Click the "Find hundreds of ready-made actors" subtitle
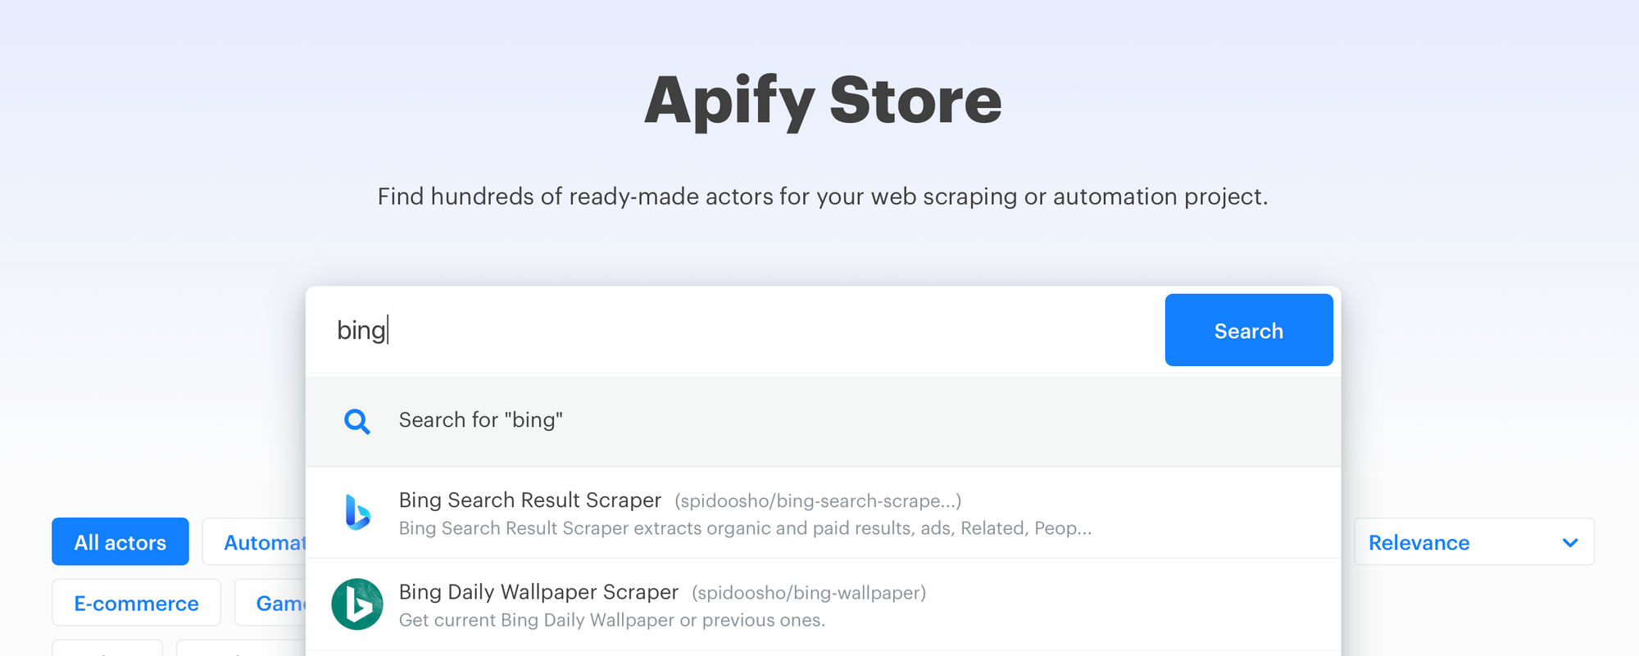1639x656 pixels. click(x=823, y=197)
